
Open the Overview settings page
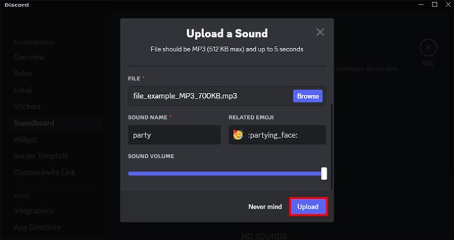29,57
